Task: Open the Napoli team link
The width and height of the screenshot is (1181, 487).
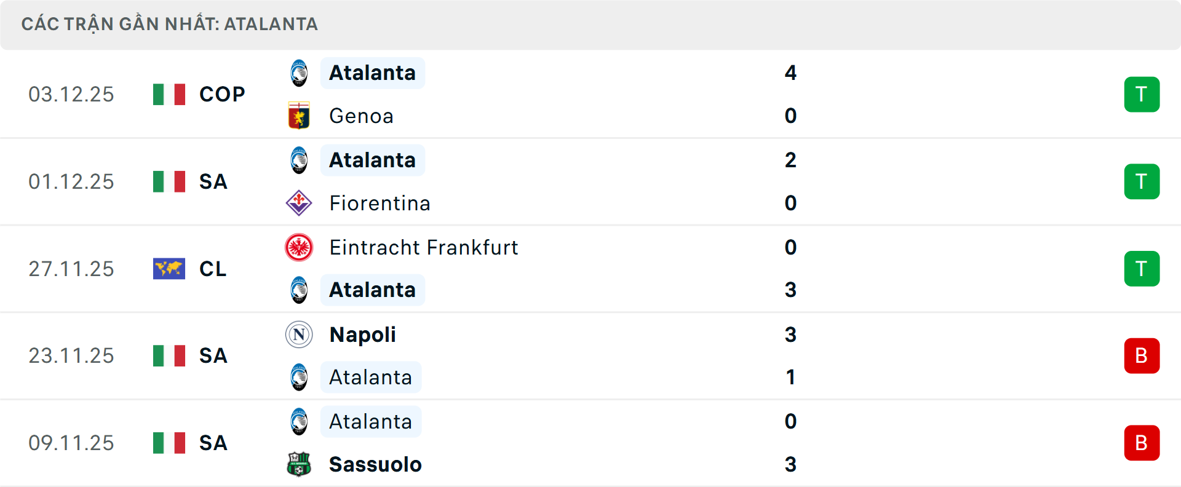Action: coord(362,335)
